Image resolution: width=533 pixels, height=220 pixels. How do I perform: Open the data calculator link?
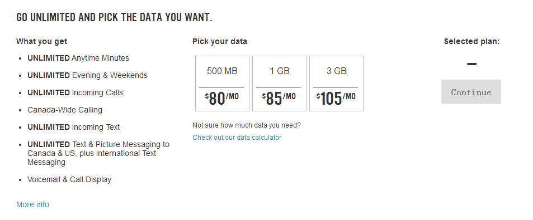coord(237,138)
